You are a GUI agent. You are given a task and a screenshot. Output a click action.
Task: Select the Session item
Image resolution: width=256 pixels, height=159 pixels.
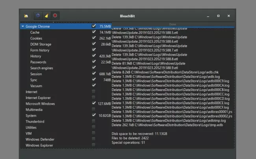(x=36, y=74)
